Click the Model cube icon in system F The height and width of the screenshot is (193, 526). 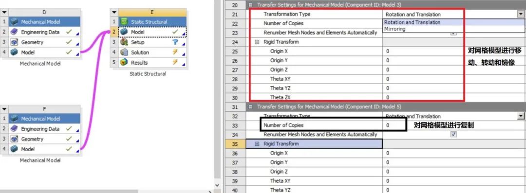click(14, 149)
